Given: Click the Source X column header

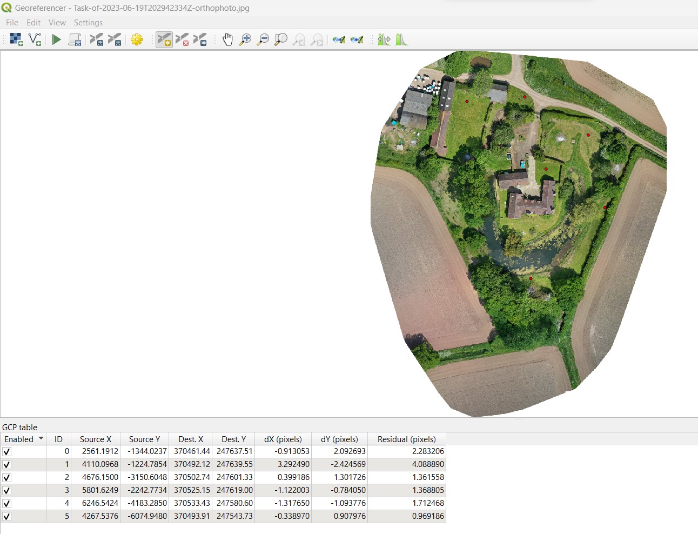Looking at the screenshot, I should (x=95, y=439).
